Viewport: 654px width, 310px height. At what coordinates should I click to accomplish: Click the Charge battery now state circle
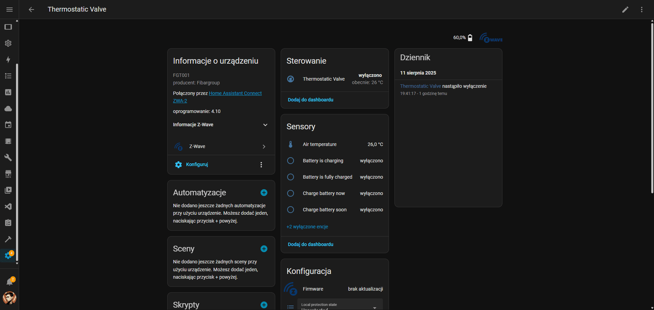click(x=291, y=193)
